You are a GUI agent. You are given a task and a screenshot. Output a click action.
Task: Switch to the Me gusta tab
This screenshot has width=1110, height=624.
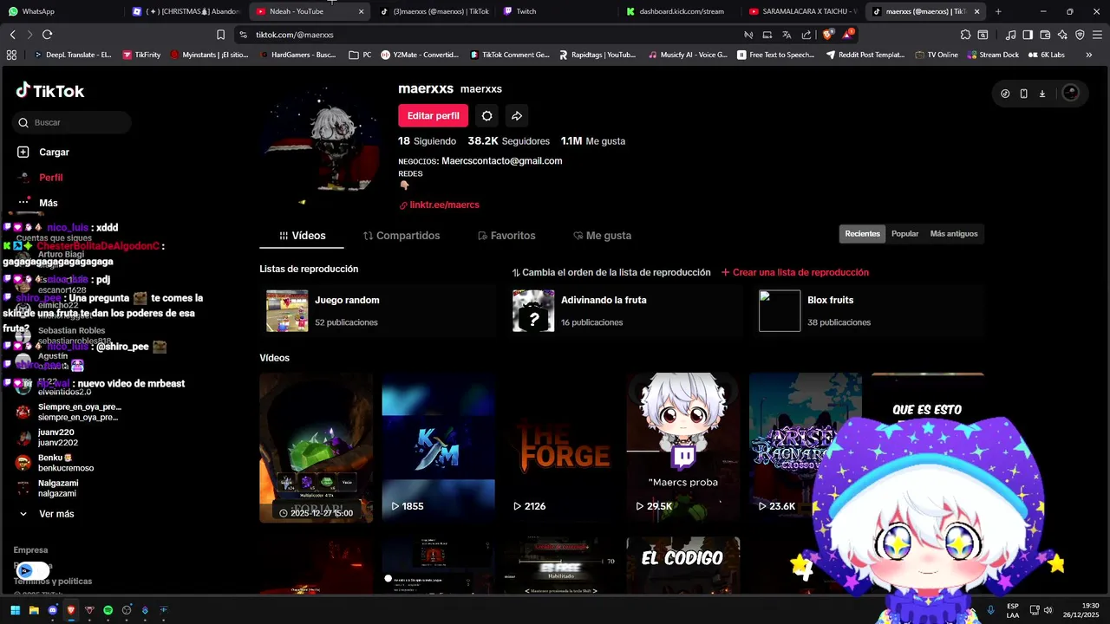tap(602, 236)
